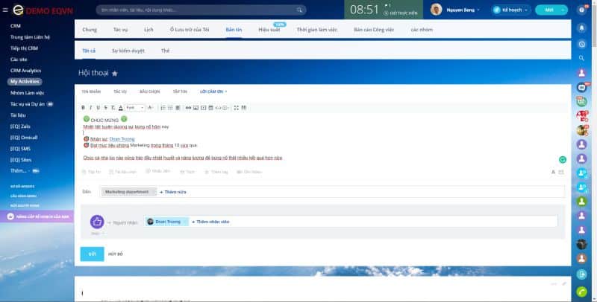
Task: Toggle fullscreen mode for the editor
Action: point(236,108)
